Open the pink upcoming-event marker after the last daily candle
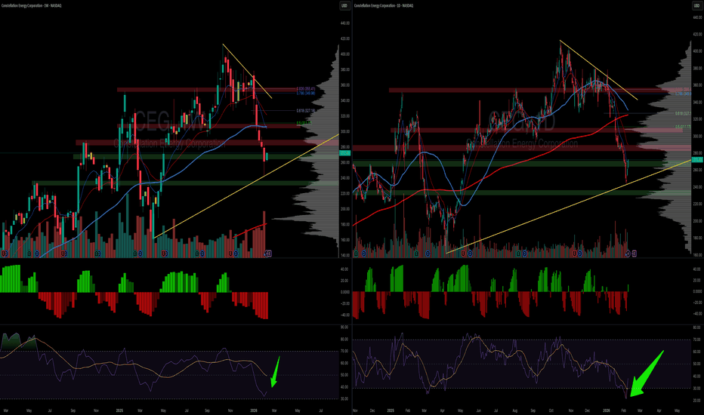Screen dimensions: 704x415 point(634,254)
